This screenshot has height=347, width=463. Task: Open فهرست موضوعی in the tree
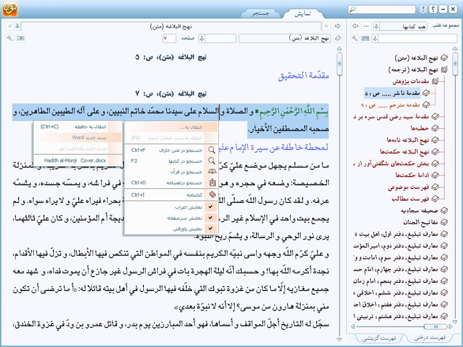[x=409, y=187]
